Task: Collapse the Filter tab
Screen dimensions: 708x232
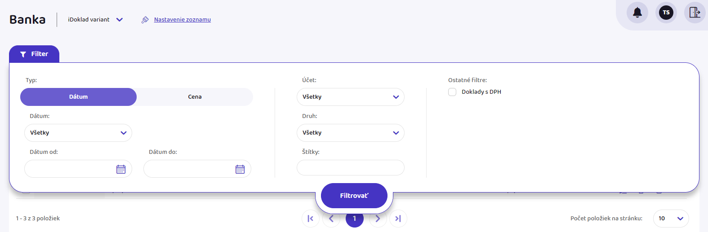Action: point(34,54)
